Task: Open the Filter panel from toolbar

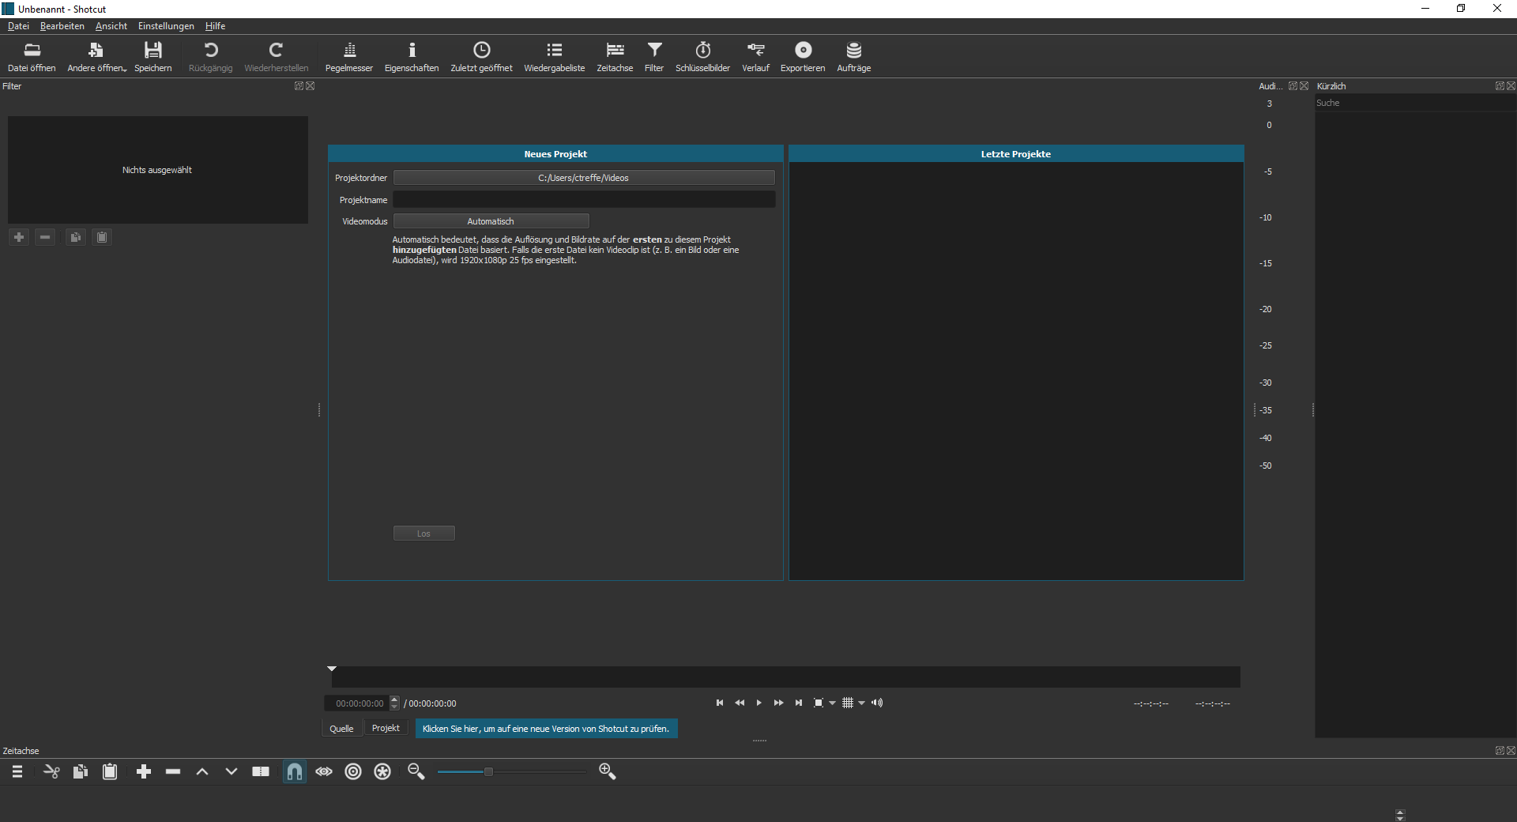Action: 654,57
